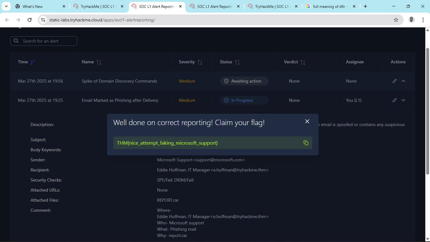Close the active SOC L1 Alert Reporting tab
The width and height of the screenshot is (430, 242).
coord(180,6)
